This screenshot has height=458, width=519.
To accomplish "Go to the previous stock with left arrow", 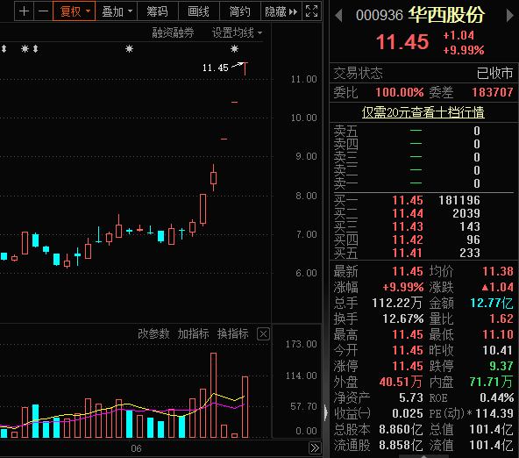I will pyautogui.click(x=338, y=16).
